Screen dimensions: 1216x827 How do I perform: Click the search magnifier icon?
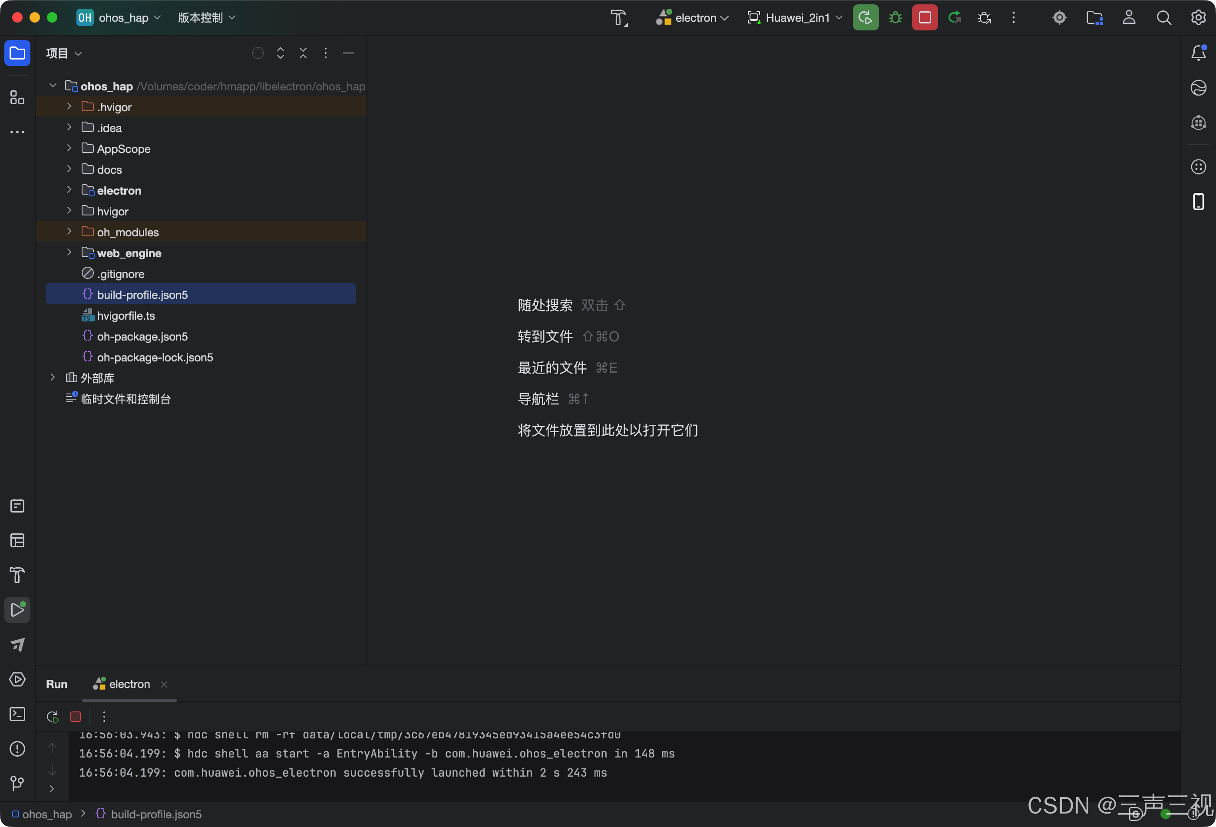pos(1164,18)
